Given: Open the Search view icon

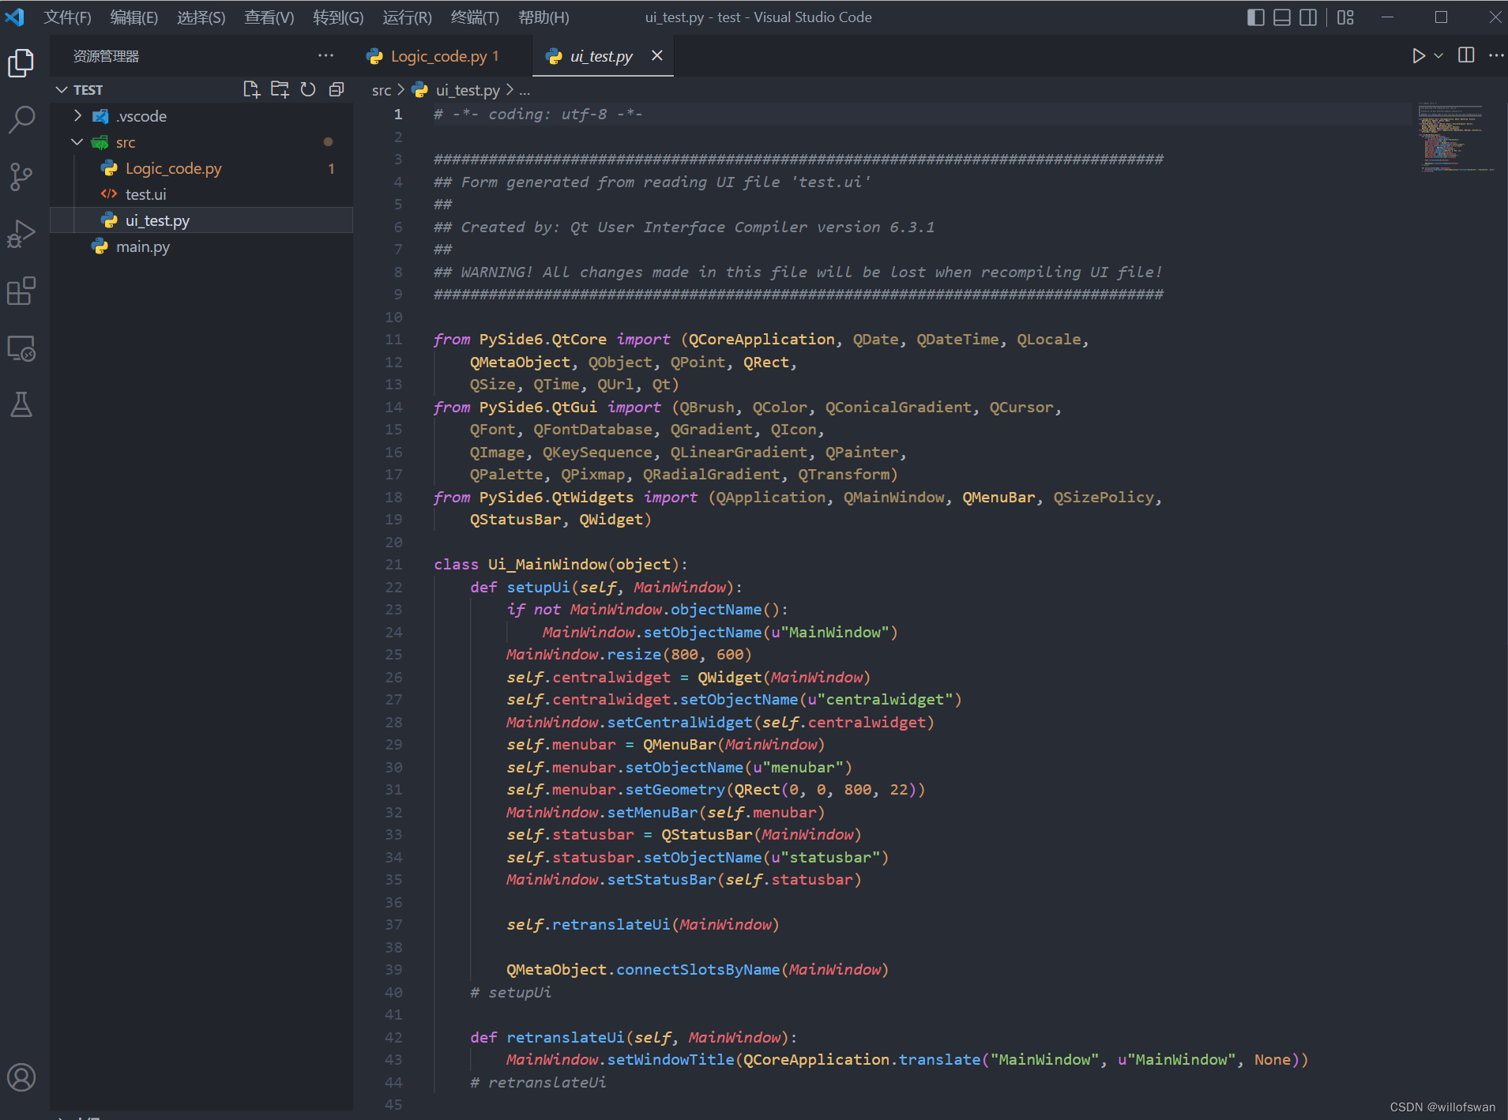Looking at the screenshot, I should [x=21, y=120].
